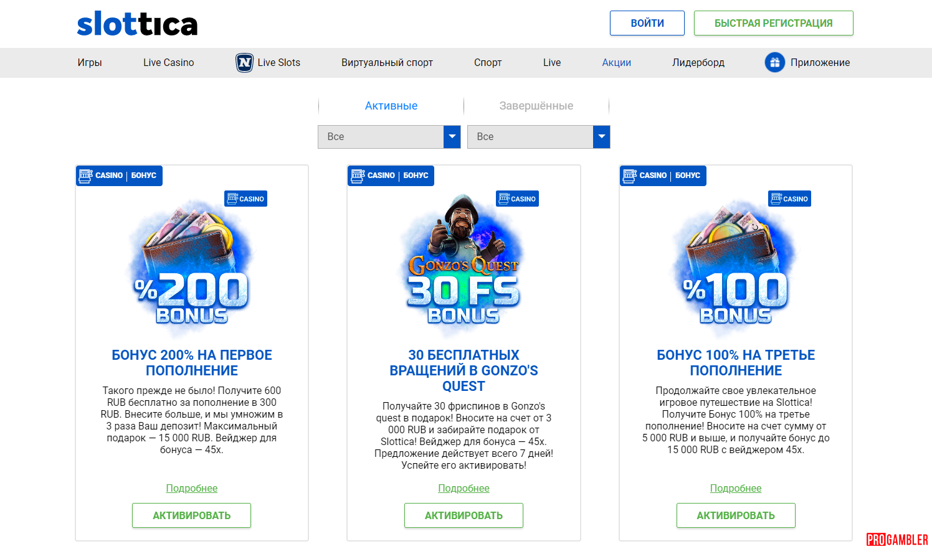
Task: Click the Slottica logo
Action: 137,24
